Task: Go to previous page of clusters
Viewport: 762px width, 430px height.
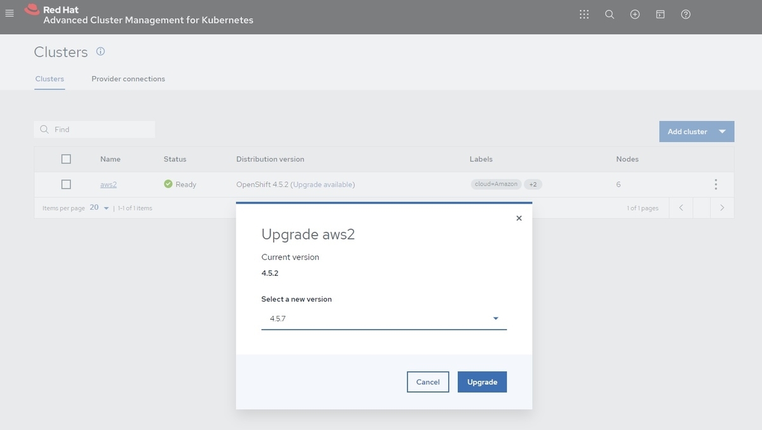Action: [x=681, y=207]
